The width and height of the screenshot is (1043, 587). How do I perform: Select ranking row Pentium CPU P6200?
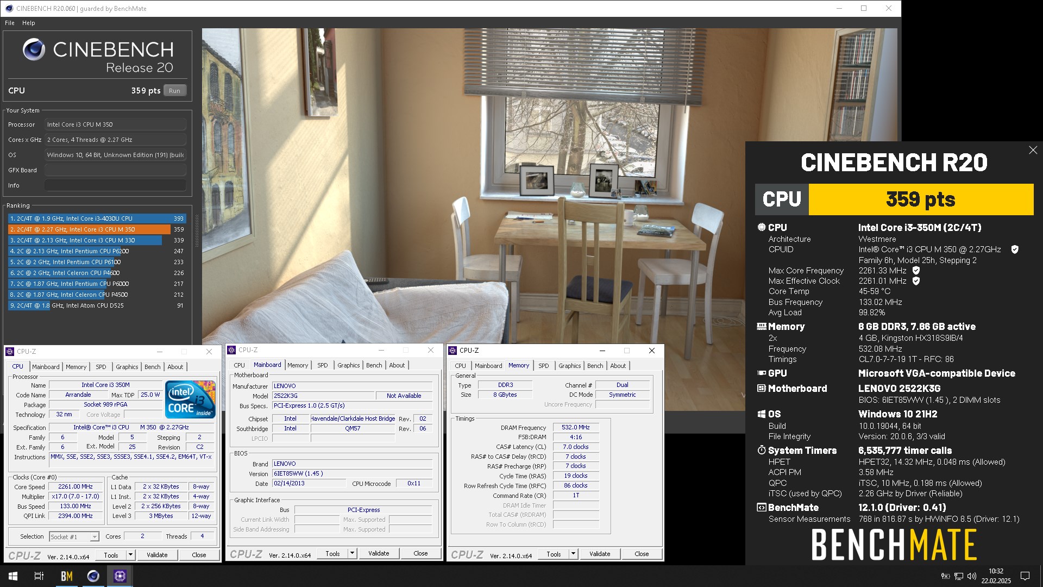coord(97,251)
